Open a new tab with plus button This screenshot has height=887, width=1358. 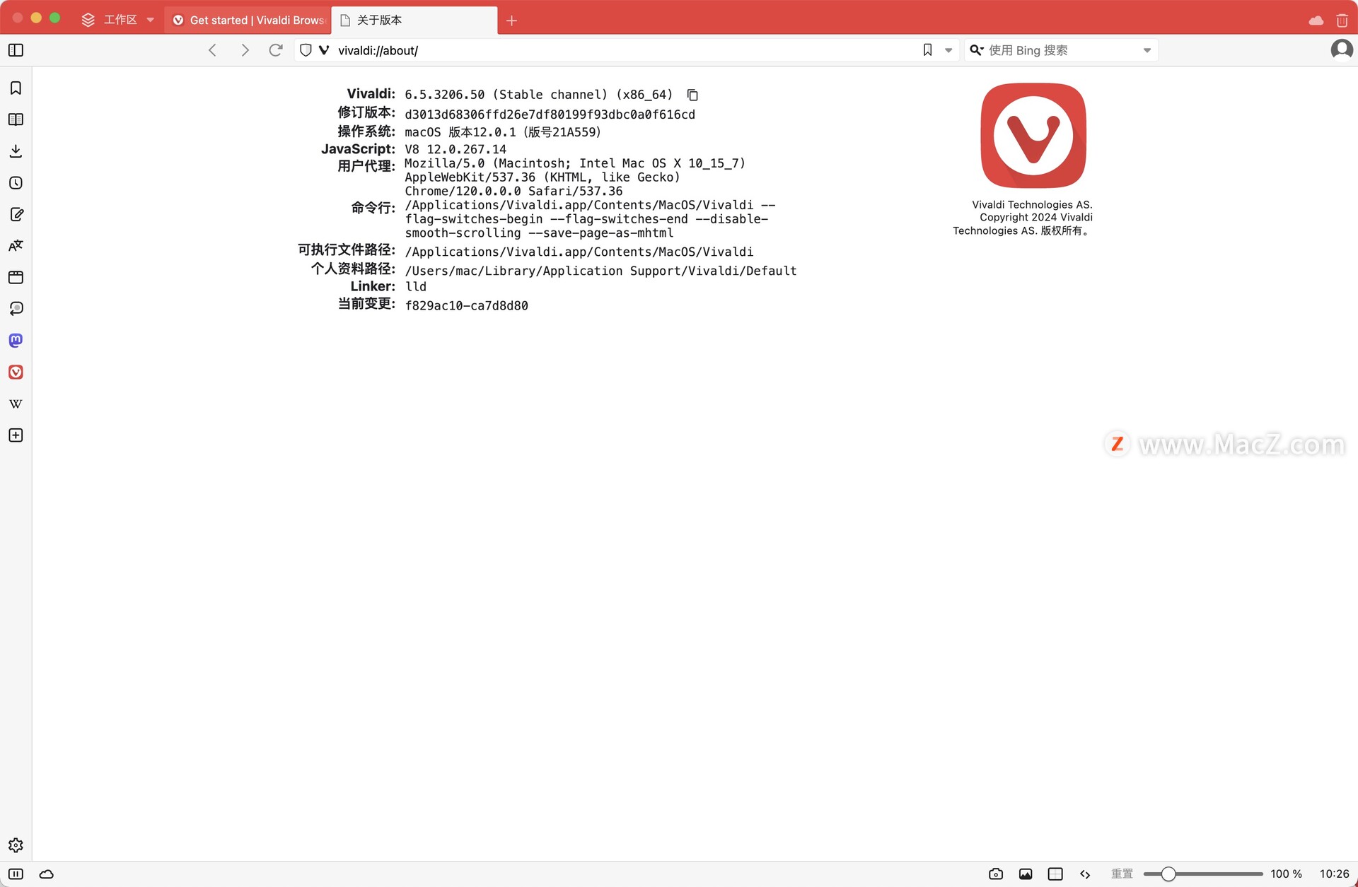(511, 20)
